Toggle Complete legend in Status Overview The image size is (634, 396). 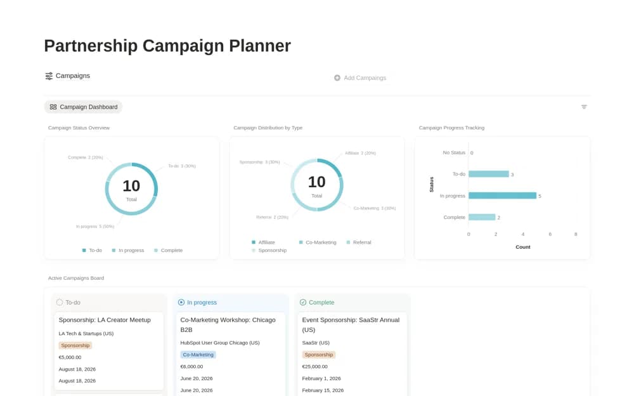click(x=168, y=250)
